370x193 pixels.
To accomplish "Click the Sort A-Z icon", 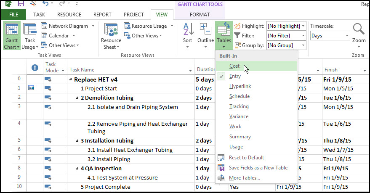I will (188, 29).
